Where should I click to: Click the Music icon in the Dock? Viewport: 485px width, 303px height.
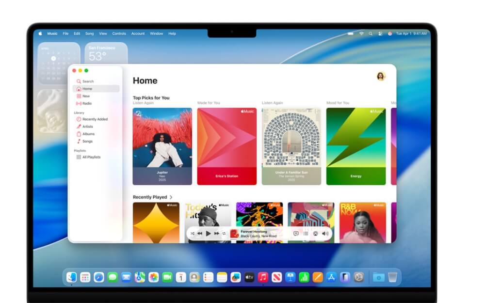[263, 277]
